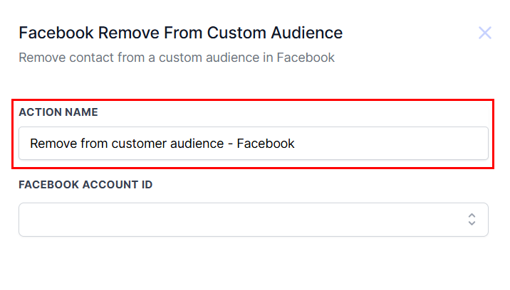Click the X icon beside the dialog title

485,33
